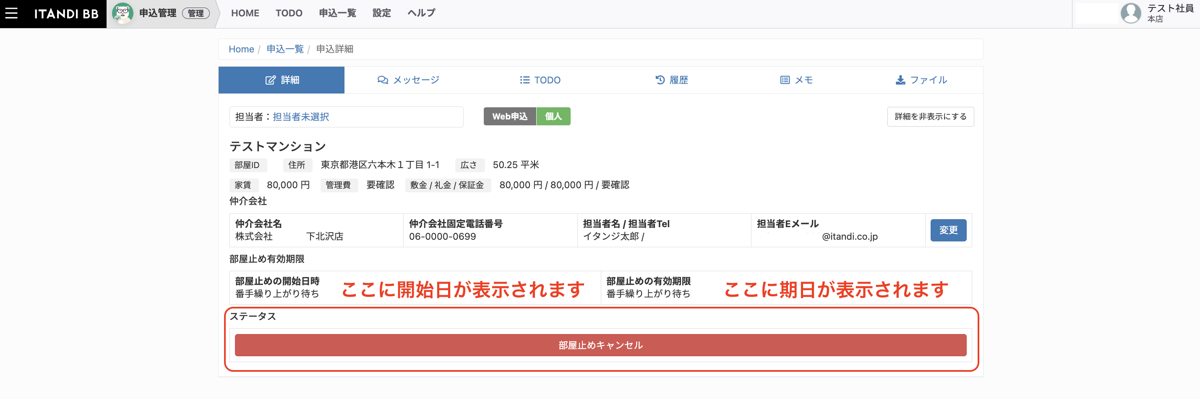Click the 部屋ID label
Screen dimensions: 1200x399
click(248, 165)
